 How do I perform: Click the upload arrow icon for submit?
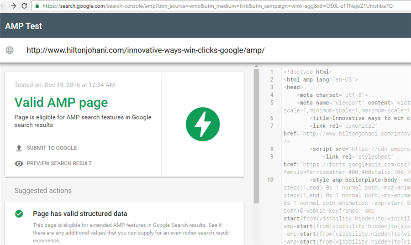[19, 148]
